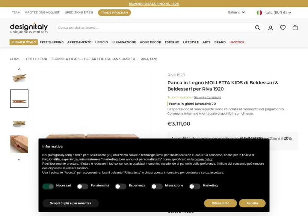Go to HOME breadcrumb
Viewport: 308px width, 216px height.
(15, 59)
